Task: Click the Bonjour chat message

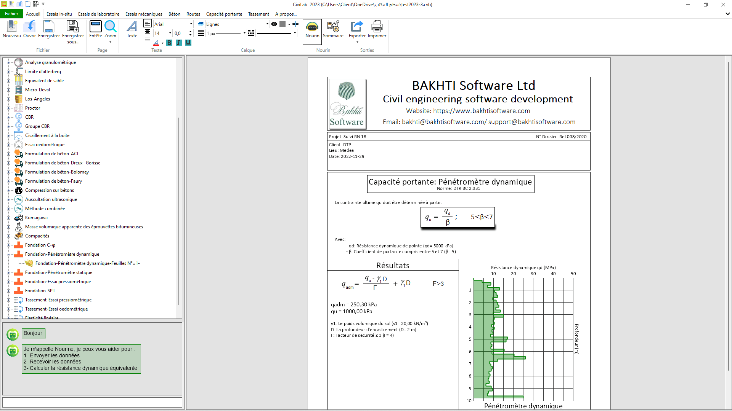Action: [x=33, y=333]
